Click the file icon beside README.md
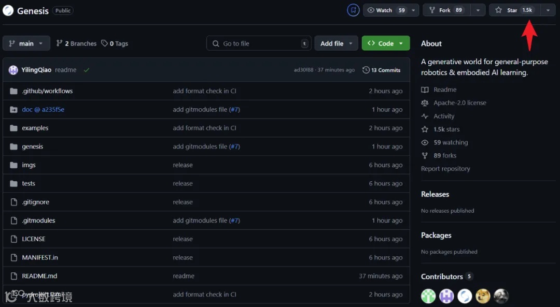The image size is (560, 307). point(13,276)
